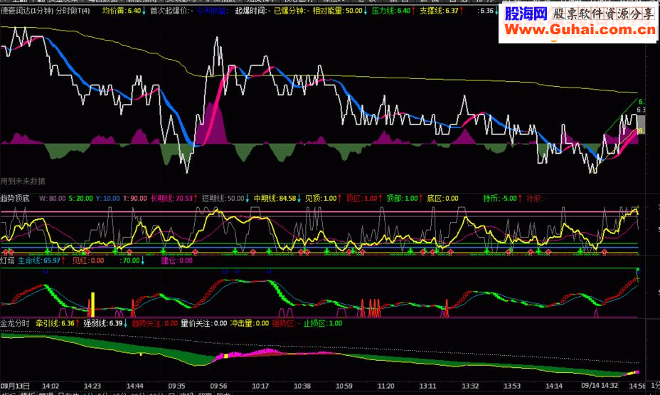Image resolution: width=660 pixels, height=395 pixels.
Task: Click the 14:23 time axis label
Action: point(92,386)
